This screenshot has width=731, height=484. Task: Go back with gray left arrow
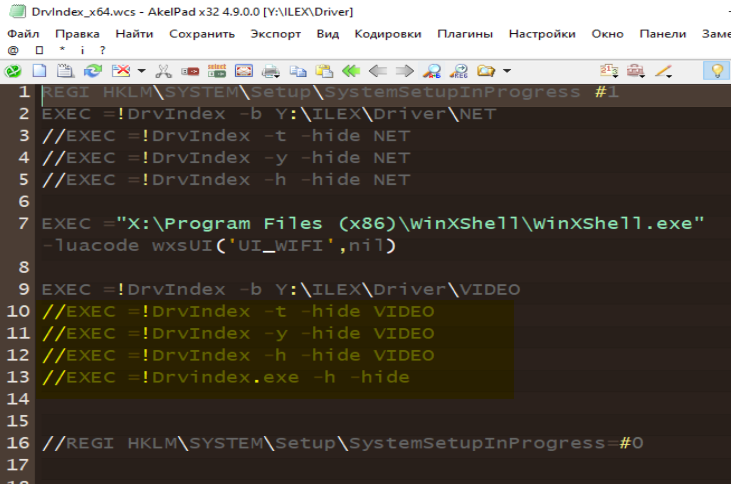[x=378, y=71]
